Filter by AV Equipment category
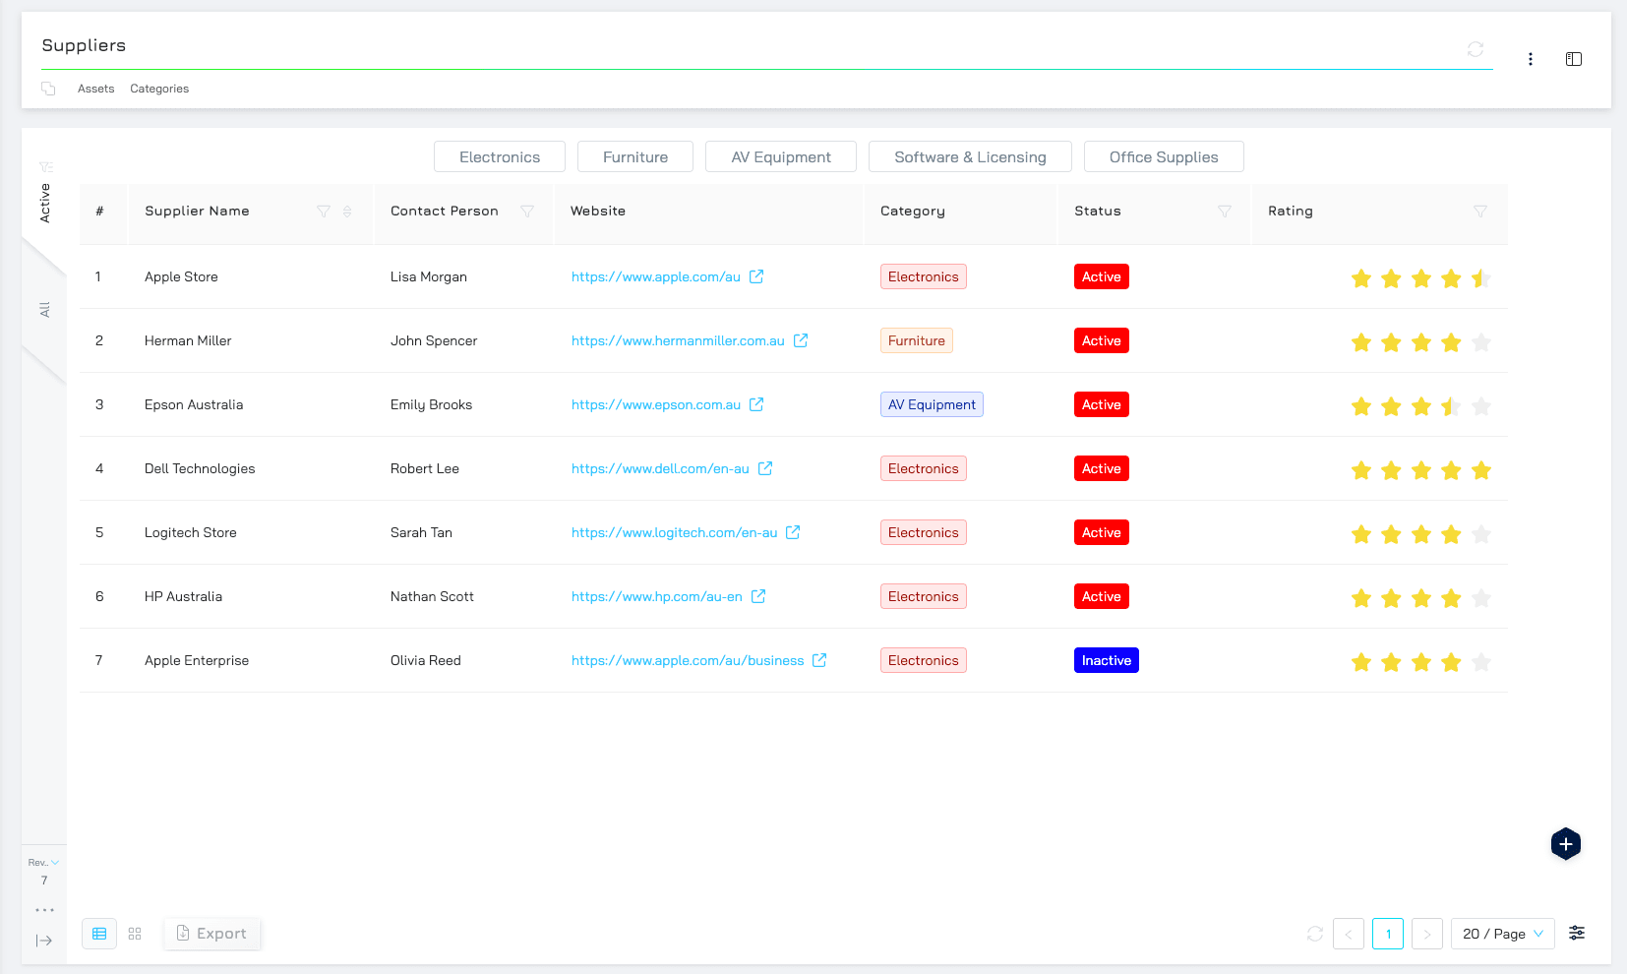Screen dimensions: 1627x974 (x=781, y=156)
